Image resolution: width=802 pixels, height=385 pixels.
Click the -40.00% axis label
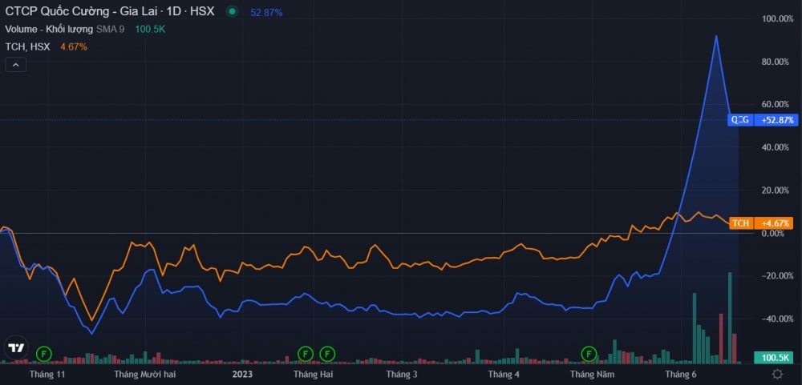tap(776, 319)
